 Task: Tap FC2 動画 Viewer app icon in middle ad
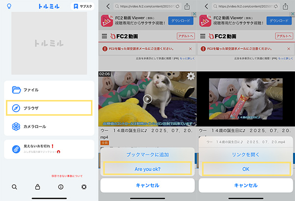coord(107,21)
